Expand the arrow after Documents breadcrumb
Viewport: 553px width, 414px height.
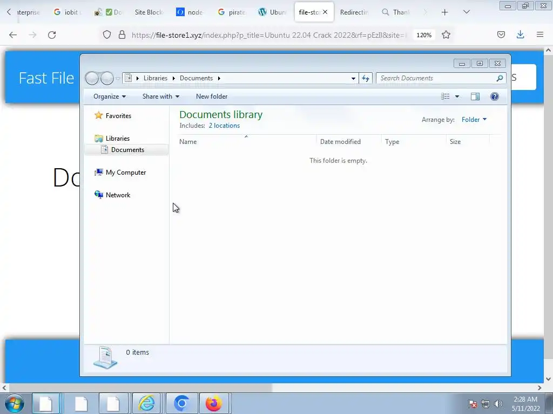[x=219, y=78]
